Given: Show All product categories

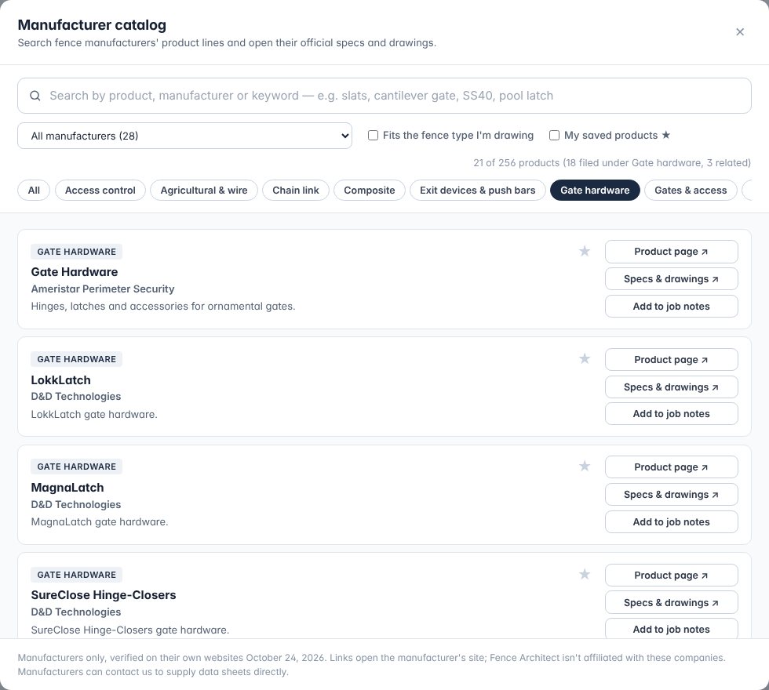Looking at the screenshot, I should click(34, 190).
